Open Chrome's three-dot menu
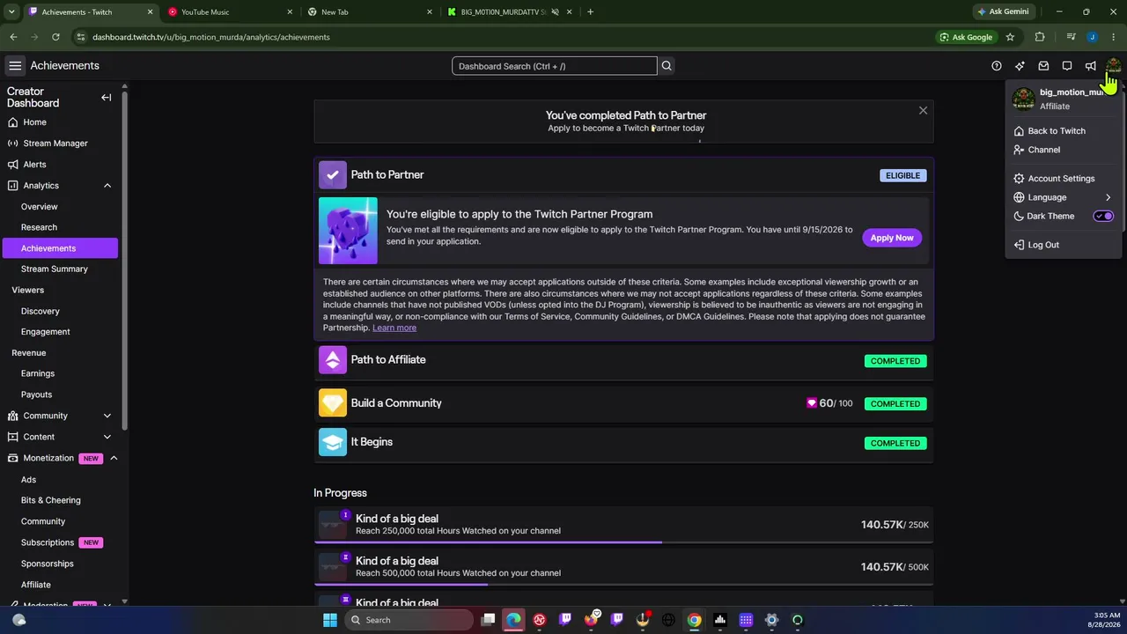This screenshot has height=634, width=1127. tap(1113, 37)
